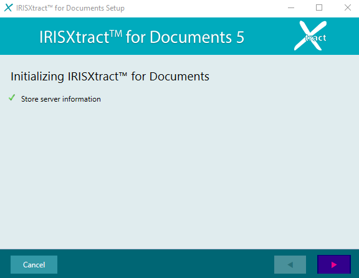This screenshot has width=359, height=278.
Task: Click the Xtract logo in the banner
Action: tap(310, 36)
